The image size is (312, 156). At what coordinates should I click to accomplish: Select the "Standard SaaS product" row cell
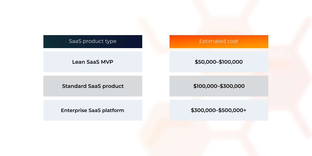click(93, 86)
